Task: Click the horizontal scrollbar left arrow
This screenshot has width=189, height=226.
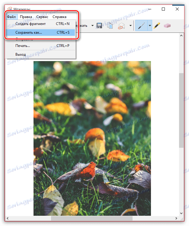Action: [x=8, y=218]
